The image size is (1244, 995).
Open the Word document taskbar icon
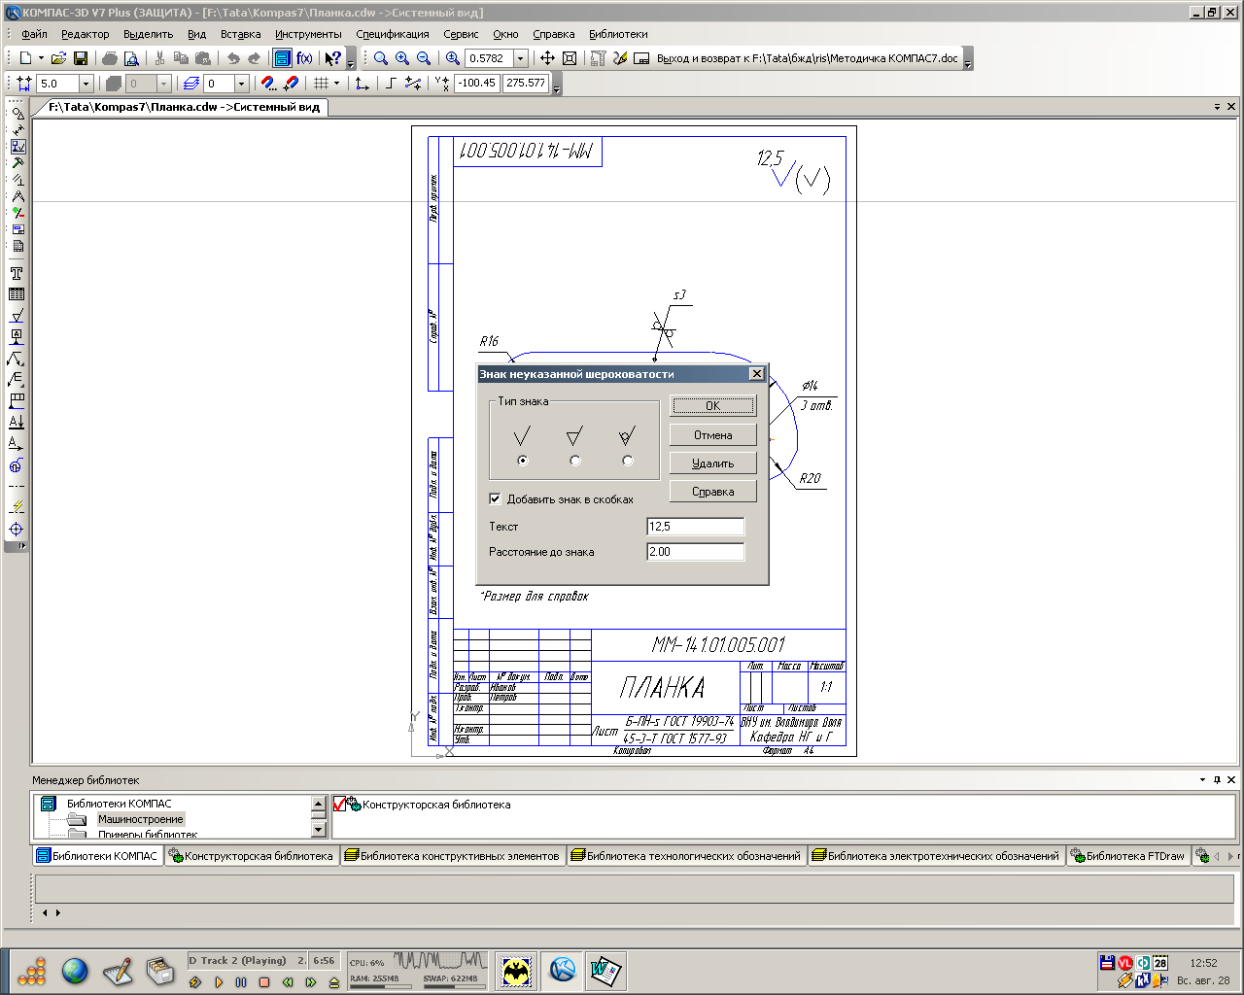pyautogui.click(x=605, y=970)
